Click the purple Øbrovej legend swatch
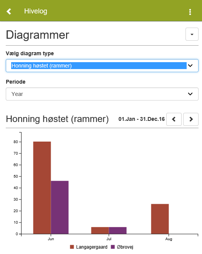This screenshot has height=254, width=202. [113, 247]
